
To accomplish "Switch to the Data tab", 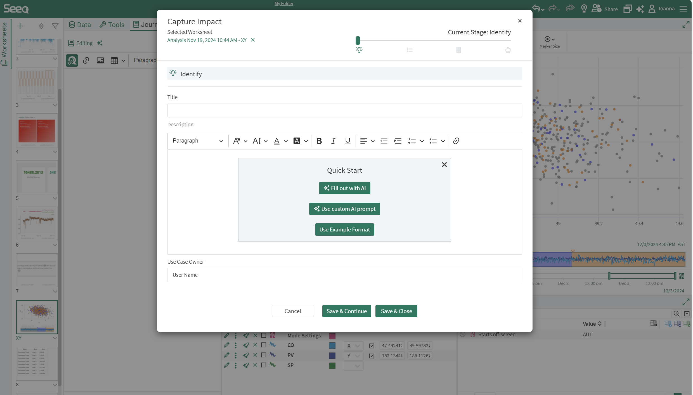I will pos(80,25).
